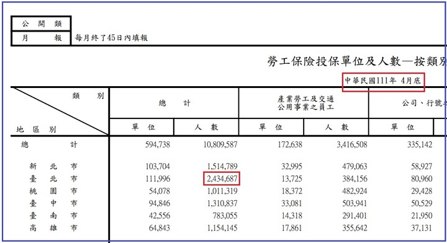Click the value 355,642 for 高雄市
447x243 pixels.
(x=354, y=228)
